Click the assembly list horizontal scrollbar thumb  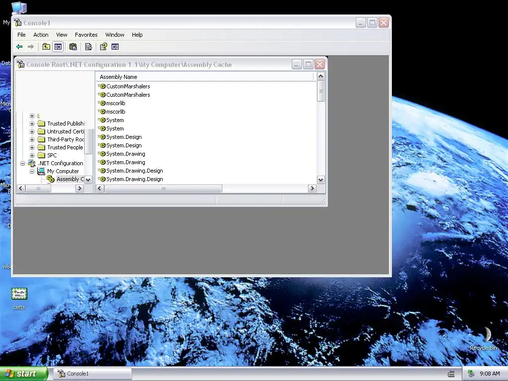[x=163, y=188]
